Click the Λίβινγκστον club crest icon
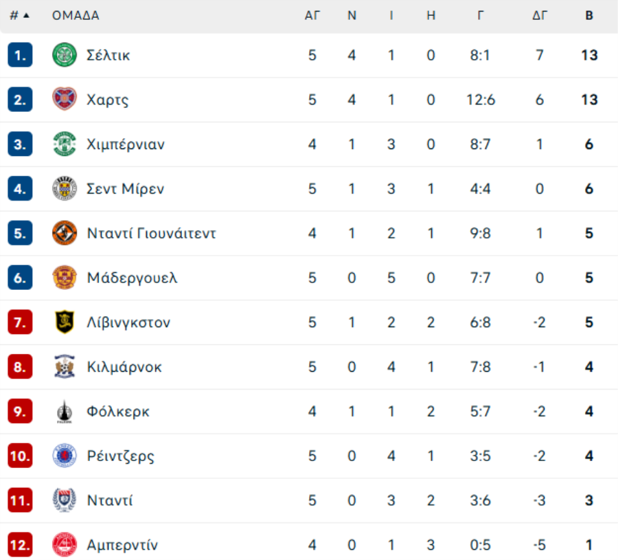618x560 pixels. [x=65, y=322]
